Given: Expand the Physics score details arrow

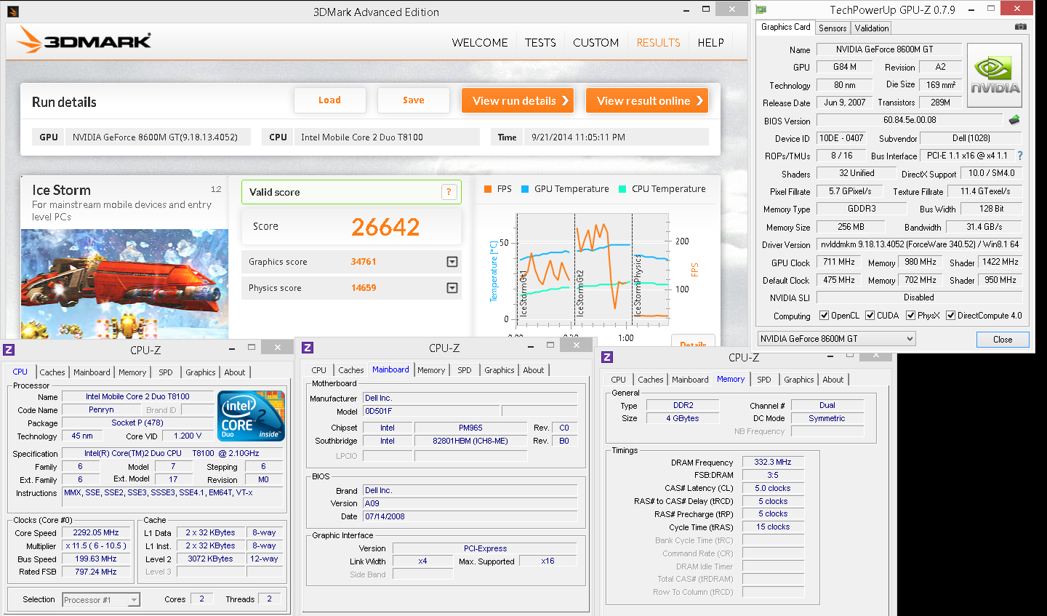Looking at the screenshot, I should [452, 288].
